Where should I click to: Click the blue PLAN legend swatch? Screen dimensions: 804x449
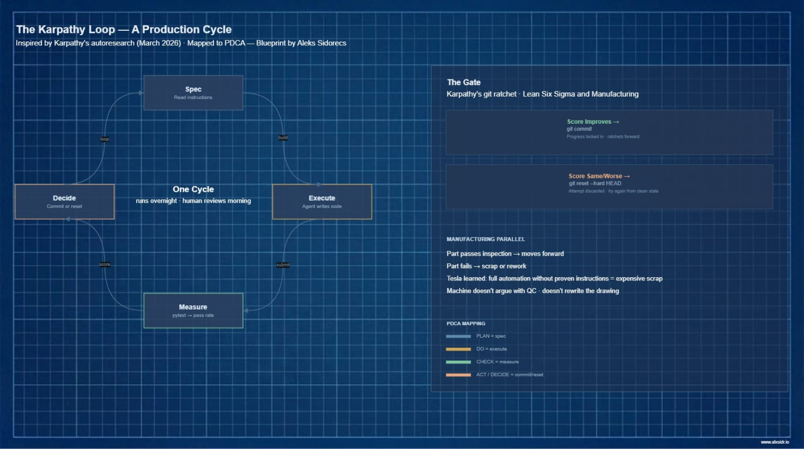click(458, 336)
